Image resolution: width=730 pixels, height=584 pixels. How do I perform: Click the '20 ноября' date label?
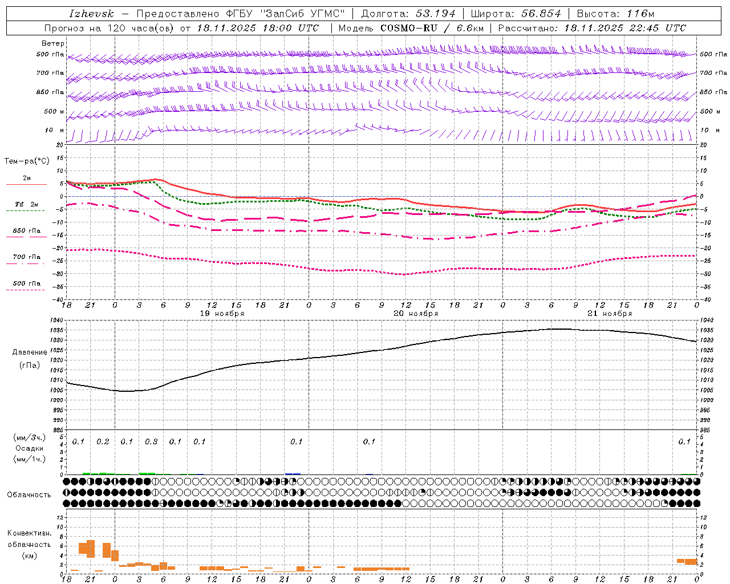416,314
